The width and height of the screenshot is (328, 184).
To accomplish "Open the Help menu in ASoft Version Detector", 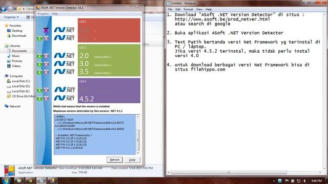I will coord(55,14).
